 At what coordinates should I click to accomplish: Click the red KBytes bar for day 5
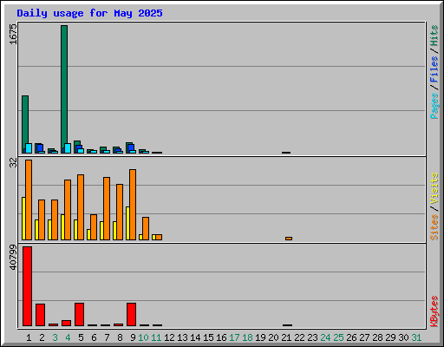pyautogui.click(x=79, y=314)
